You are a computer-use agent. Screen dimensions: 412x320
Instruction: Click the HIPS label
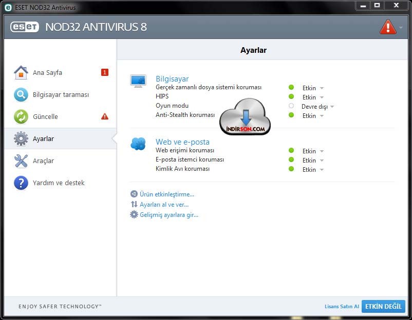162,96
